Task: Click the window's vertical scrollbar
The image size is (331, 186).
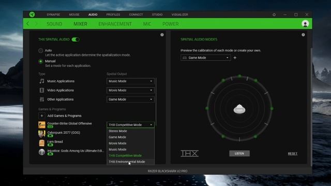Action: point(311,106)
